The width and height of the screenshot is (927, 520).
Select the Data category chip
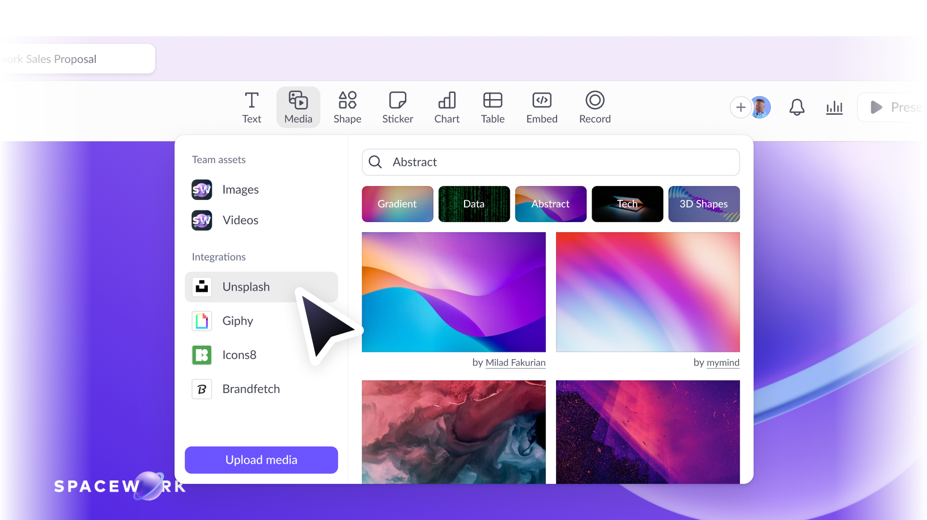[x=474, y=204]
